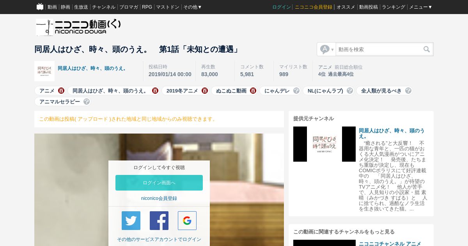Open ニコニコチャンネル アニメ related channel link
The image size is (468, 246).
tap(390, 244)
